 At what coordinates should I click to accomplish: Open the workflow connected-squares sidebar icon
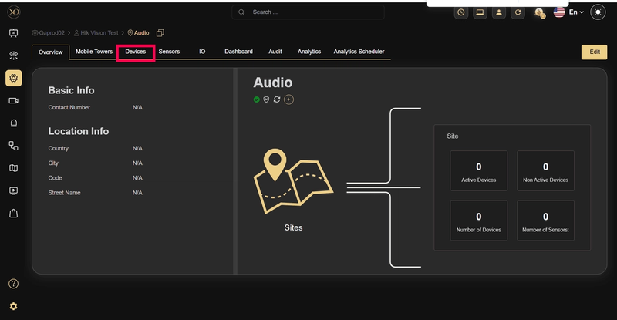(13, 146)
